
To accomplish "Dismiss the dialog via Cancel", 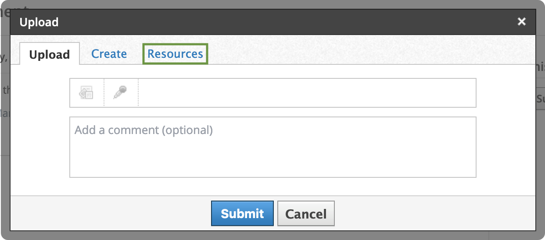I will coord(306,213).
